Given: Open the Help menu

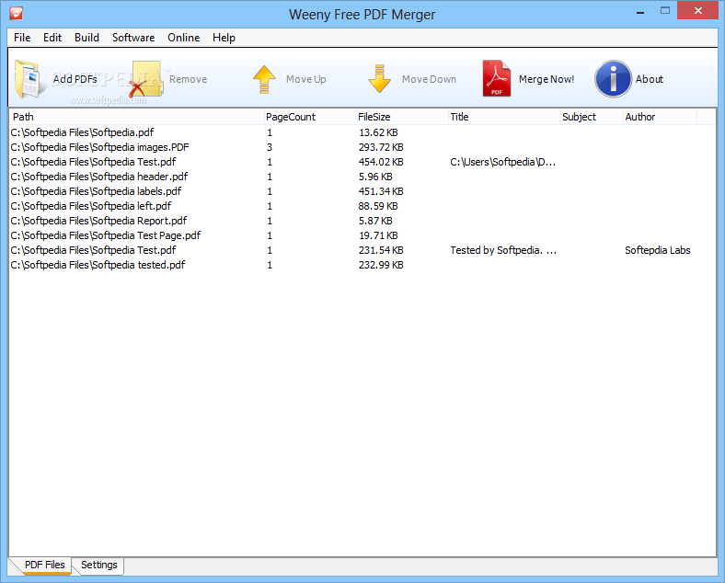Looking at the screenshot, I should pyautogui.click(x=224, y=38).
